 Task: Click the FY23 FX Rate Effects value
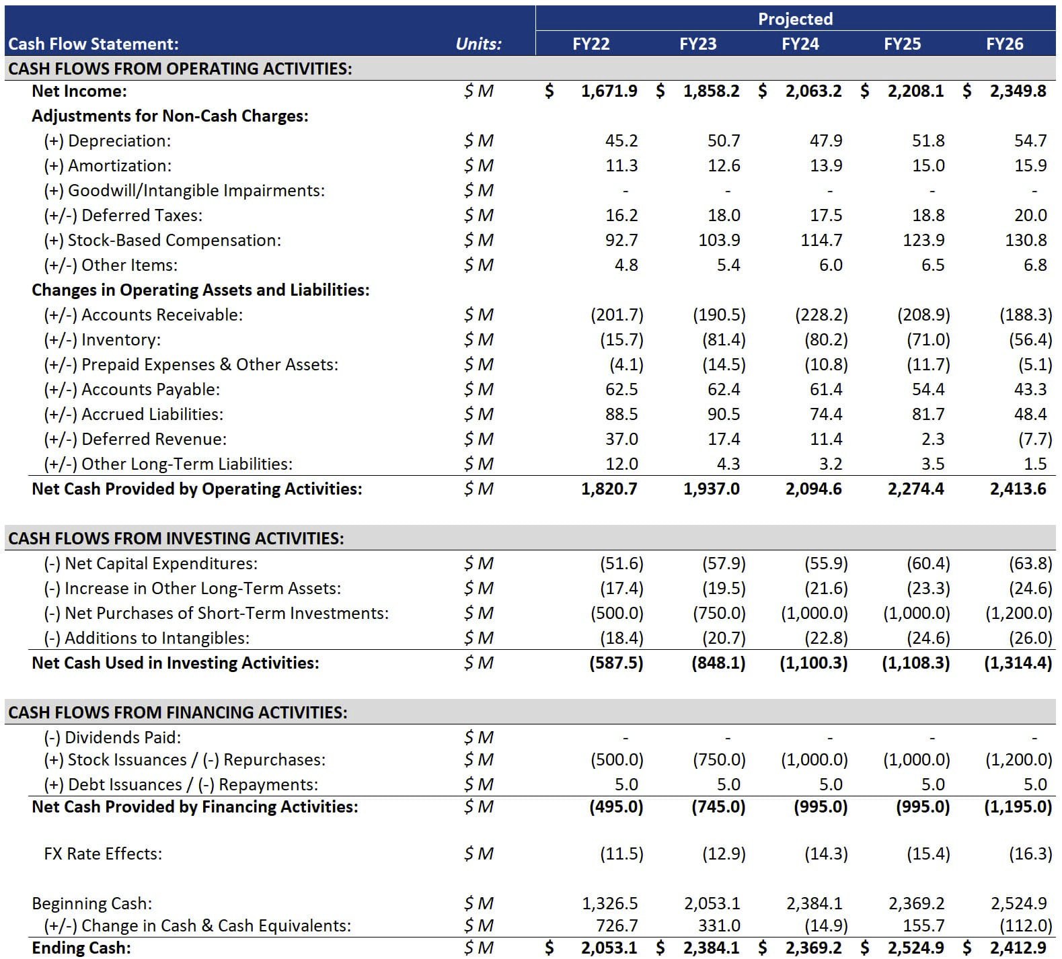724,854
